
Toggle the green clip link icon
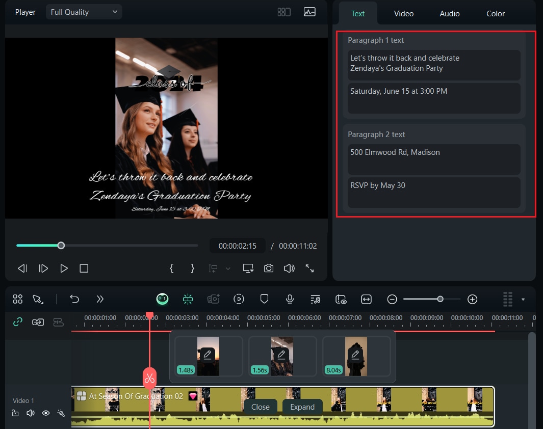click(x=18, y=322)
